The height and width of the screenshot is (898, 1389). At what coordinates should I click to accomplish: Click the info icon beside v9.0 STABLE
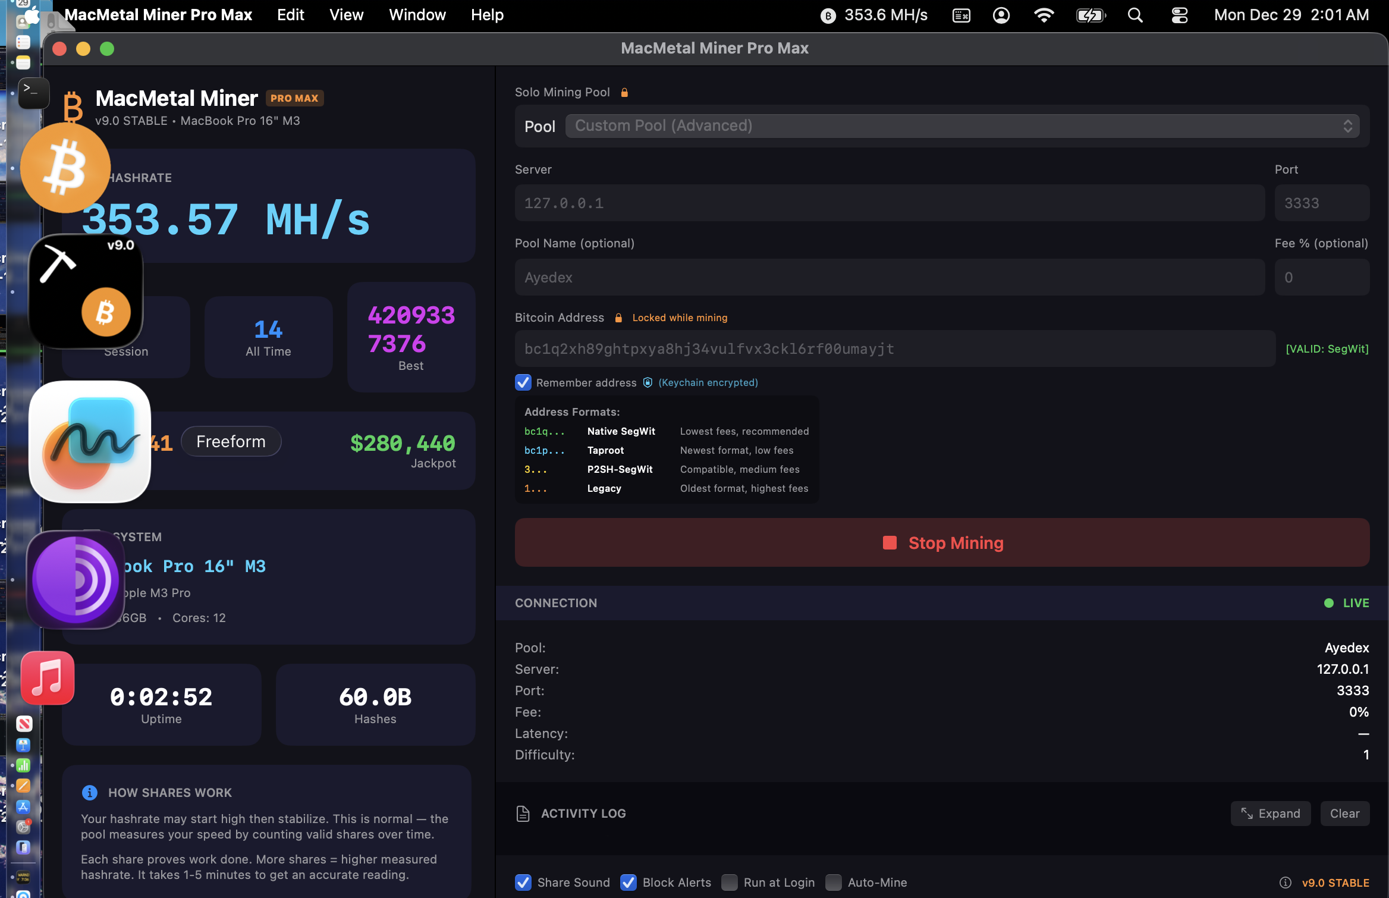tap(1286, 883)
